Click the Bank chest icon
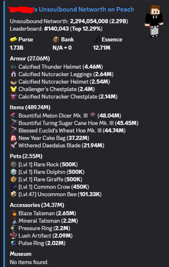This screenshot has height=267, width=169. (x=56, y=39)
